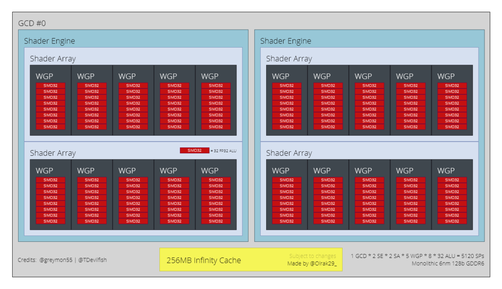502x289 pixels.
Task: Click upper Shader Array label in left engine
Action: point(53,59)
